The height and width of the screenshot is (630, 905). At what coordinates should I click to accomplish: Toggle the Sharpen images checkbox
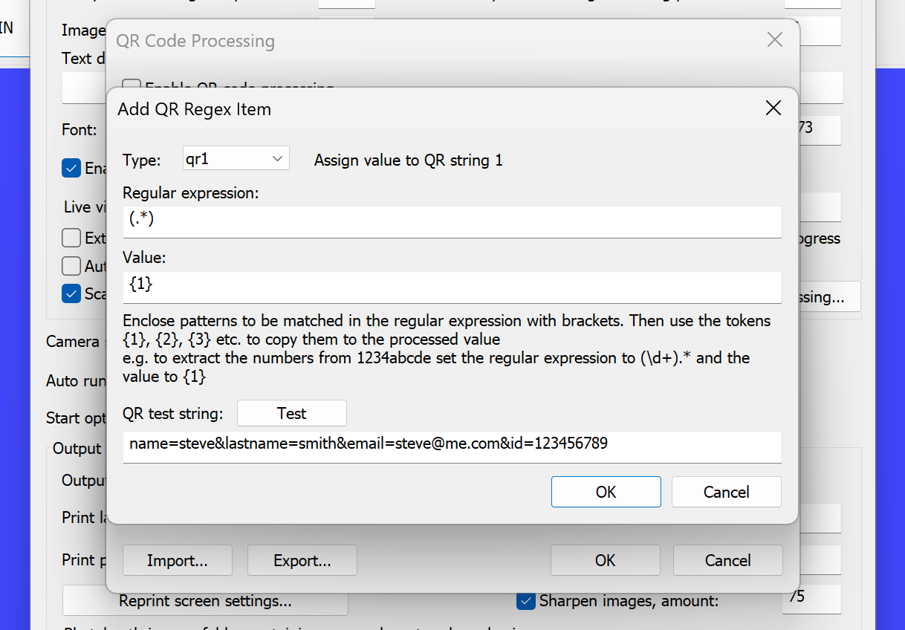pos(526,601)
